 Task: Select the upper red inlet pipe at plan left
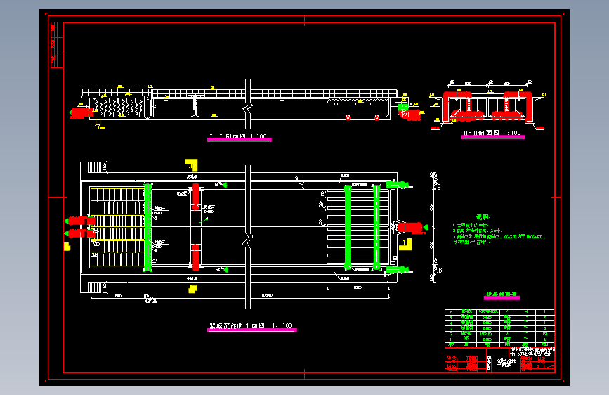(81, 221)
